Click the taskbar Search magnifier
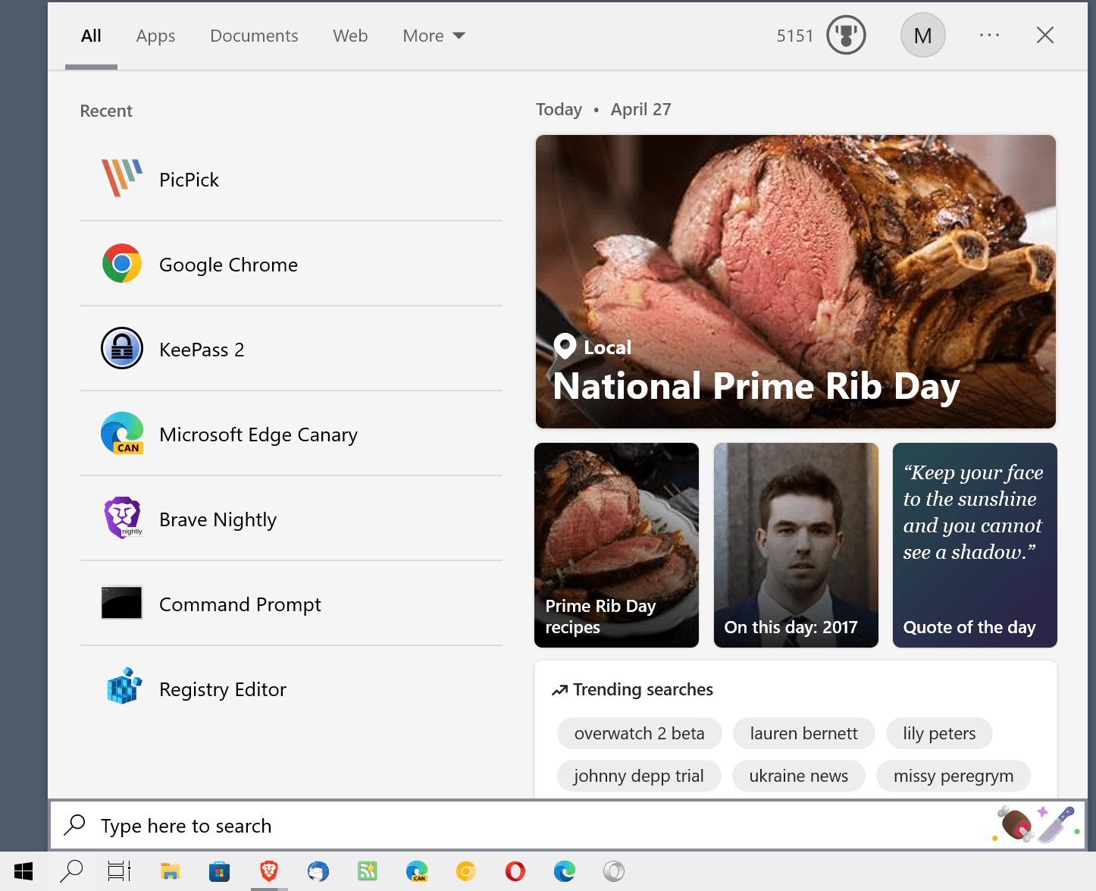 tap(71, 871)
